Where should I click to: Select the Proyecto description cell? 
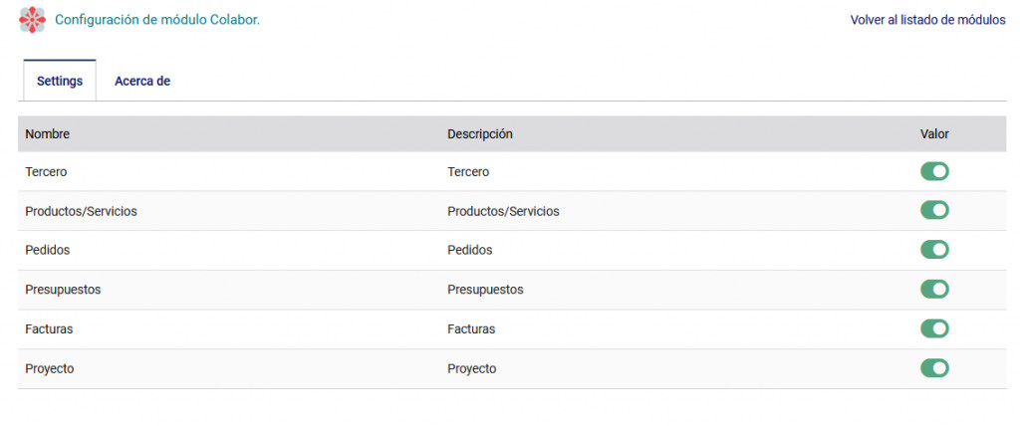click(471, 368)
